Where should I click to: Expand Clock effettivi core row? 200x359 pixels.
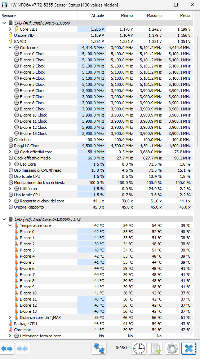point(10,152)
